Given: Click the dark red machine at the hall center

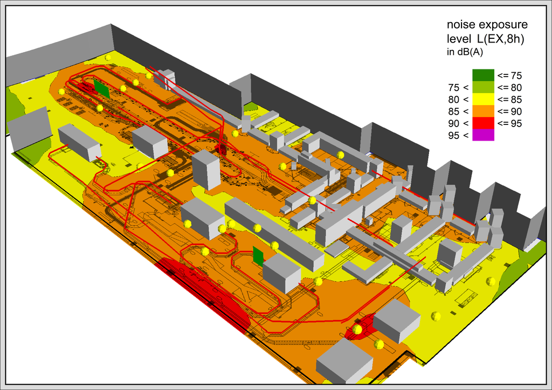Looking at the screenshot, I should click(221, 147).
